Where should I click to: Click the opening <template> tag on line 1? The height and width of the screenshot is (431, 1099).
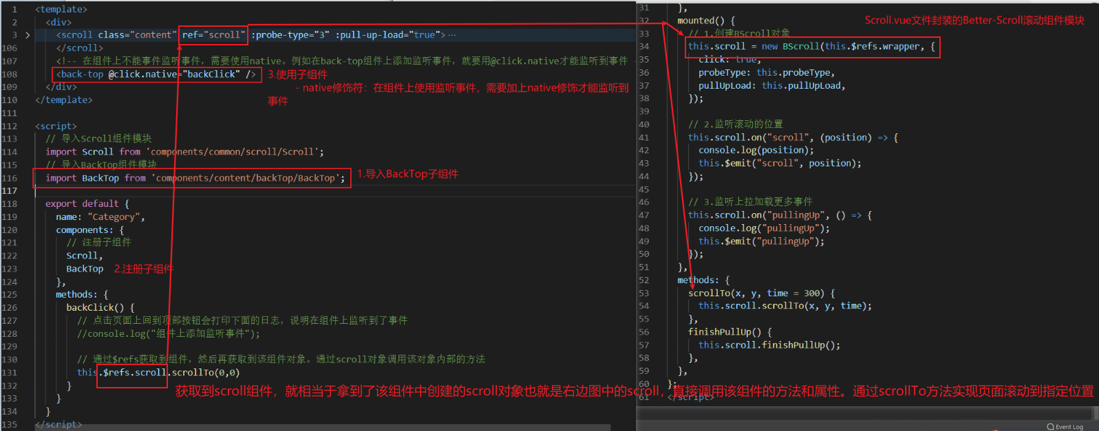(x=61, y=10)
